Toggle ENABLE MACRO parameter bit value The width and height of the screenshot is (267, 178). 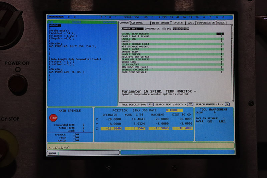(221, 49)
